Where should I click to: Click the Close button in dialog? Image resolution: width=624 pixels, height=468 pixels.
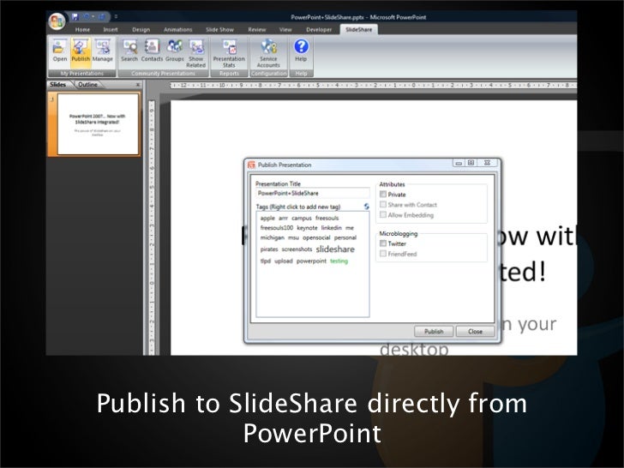point(475,331)
